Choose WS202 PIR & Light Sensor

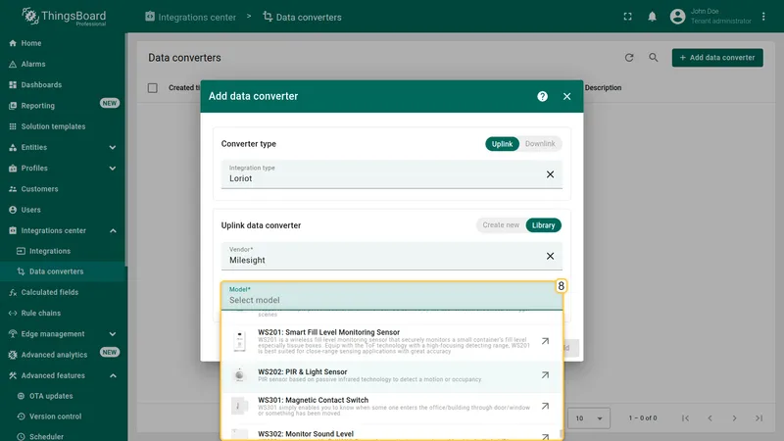tap(392, 375)
